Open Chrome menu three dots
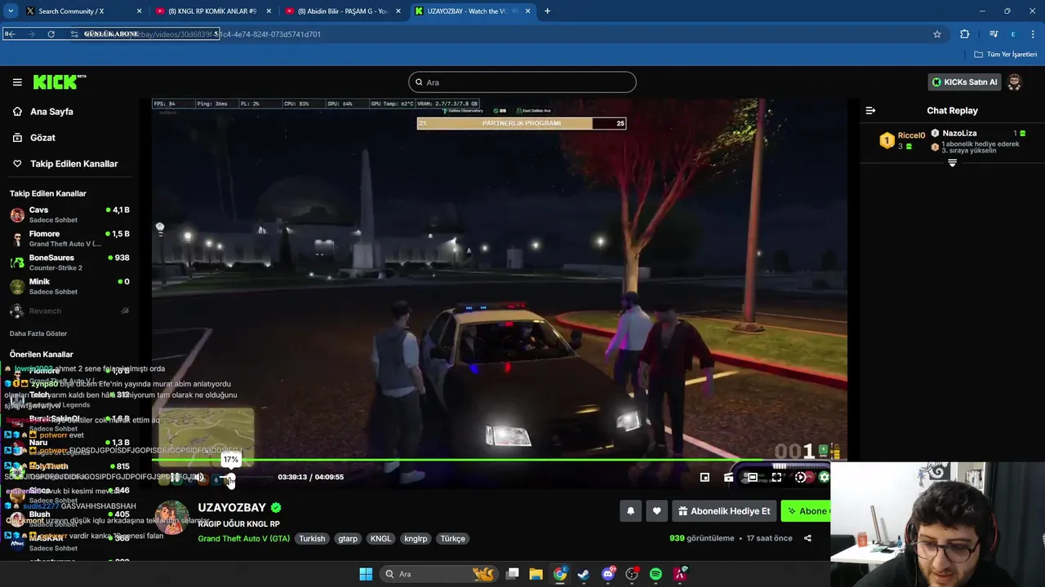 1033,34
